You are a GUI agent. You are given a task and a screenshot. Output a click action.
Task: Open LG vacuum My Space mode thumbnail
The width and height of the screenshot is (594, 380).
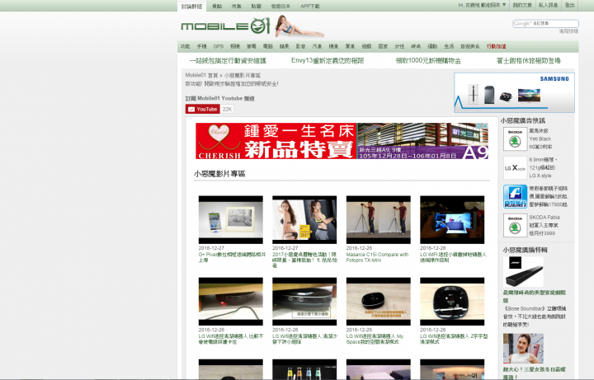[379, 301]
